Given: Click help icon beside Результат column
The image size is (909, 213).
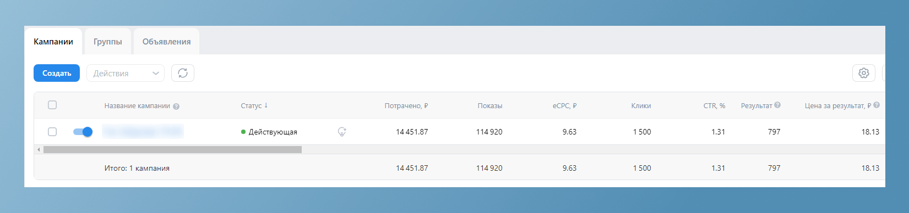Looking at the screenshot, I should point(777,105).
